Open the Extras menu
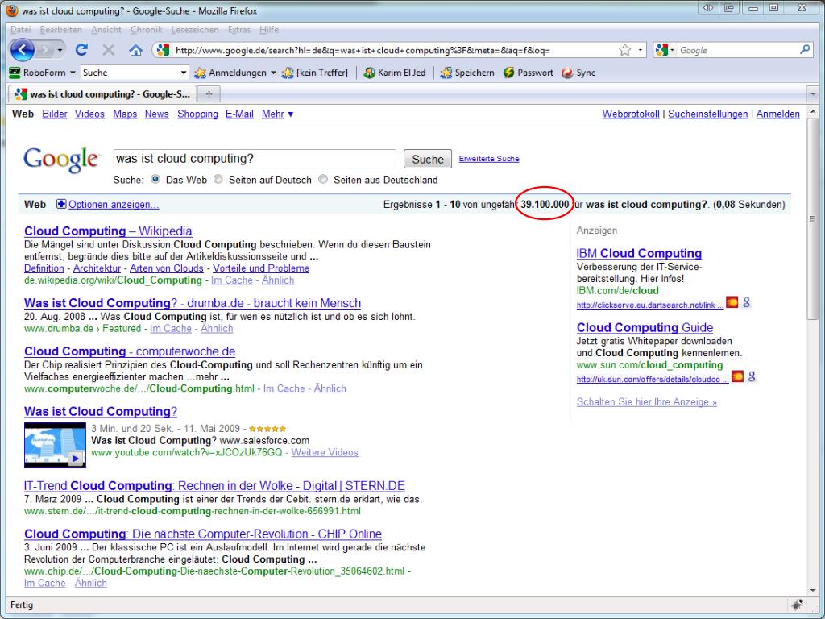This screenshot has width=825, height=619. click(238, 30)
